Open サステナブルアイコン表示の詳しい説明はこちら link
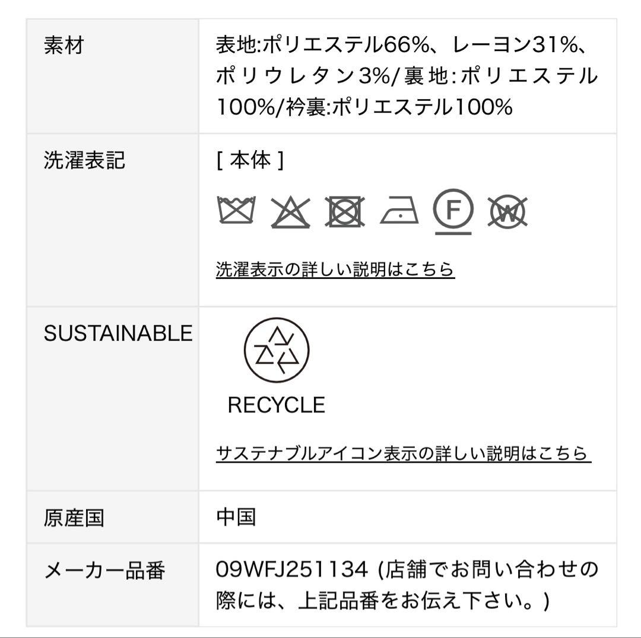 [404, 453]
